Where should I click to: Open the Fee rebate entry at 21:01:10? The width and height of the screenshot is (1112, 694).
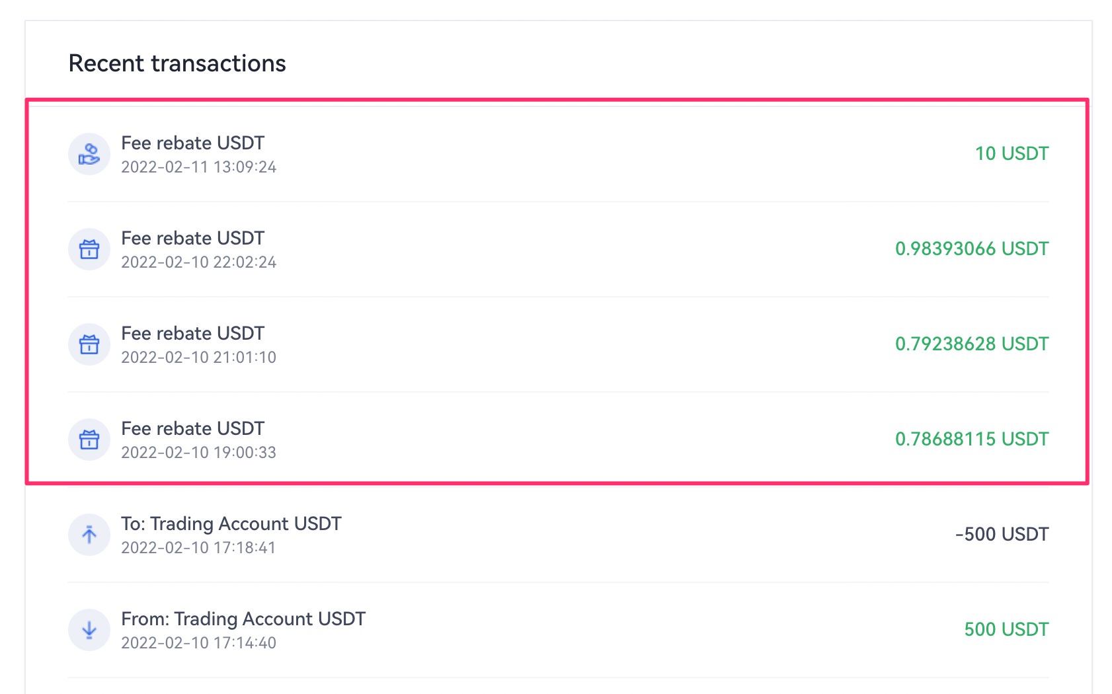pyautogui.click(x=192, y=334)
